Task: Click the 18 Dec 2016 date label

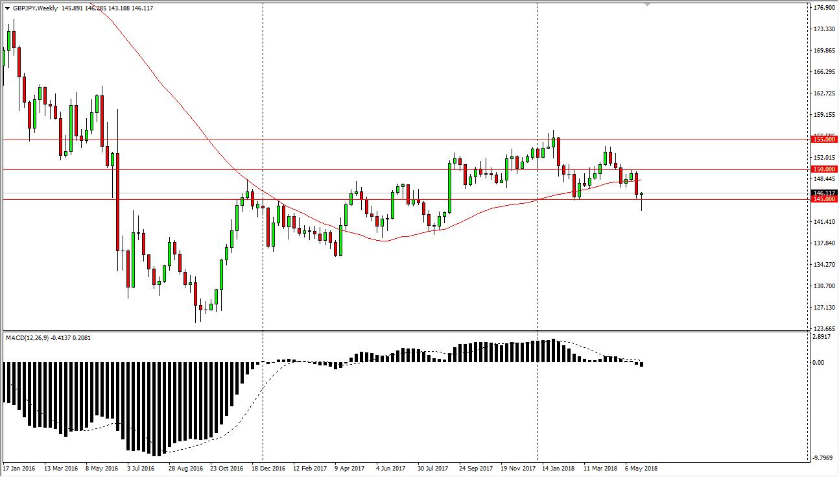Action: [270, 467]
